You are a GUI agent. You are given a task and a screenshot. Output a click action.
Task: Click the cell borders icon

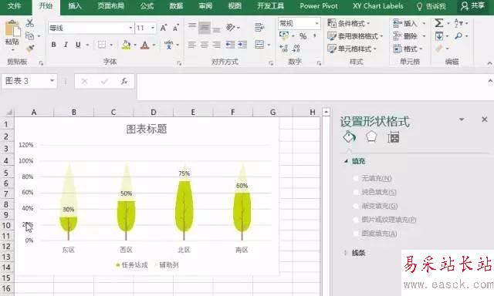[102, 45]
